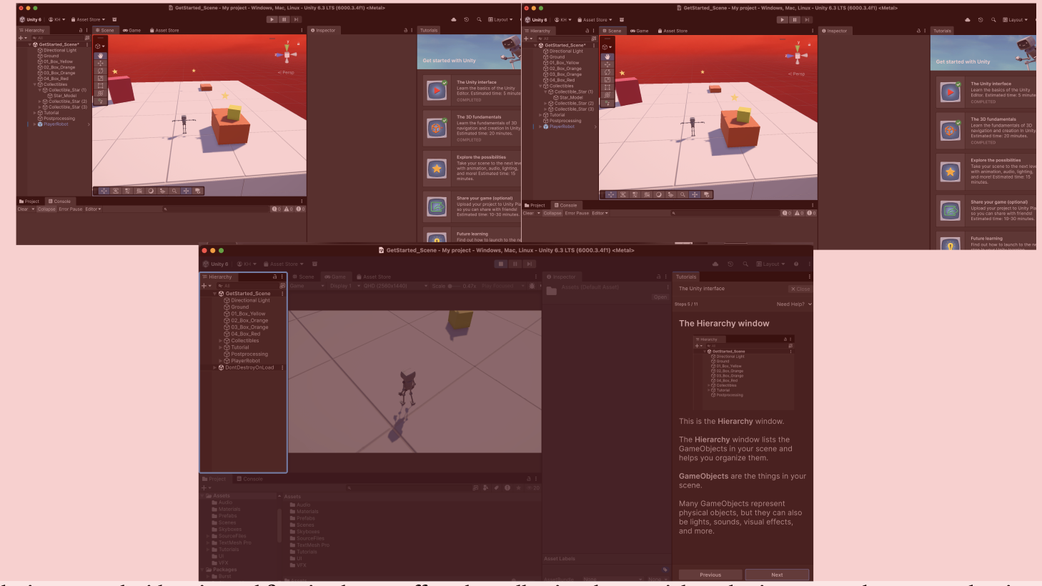This screenshot has width=1042, height=586.
Task: Select the Hand view tool in the top-left Scene
Action: point(101,56)
